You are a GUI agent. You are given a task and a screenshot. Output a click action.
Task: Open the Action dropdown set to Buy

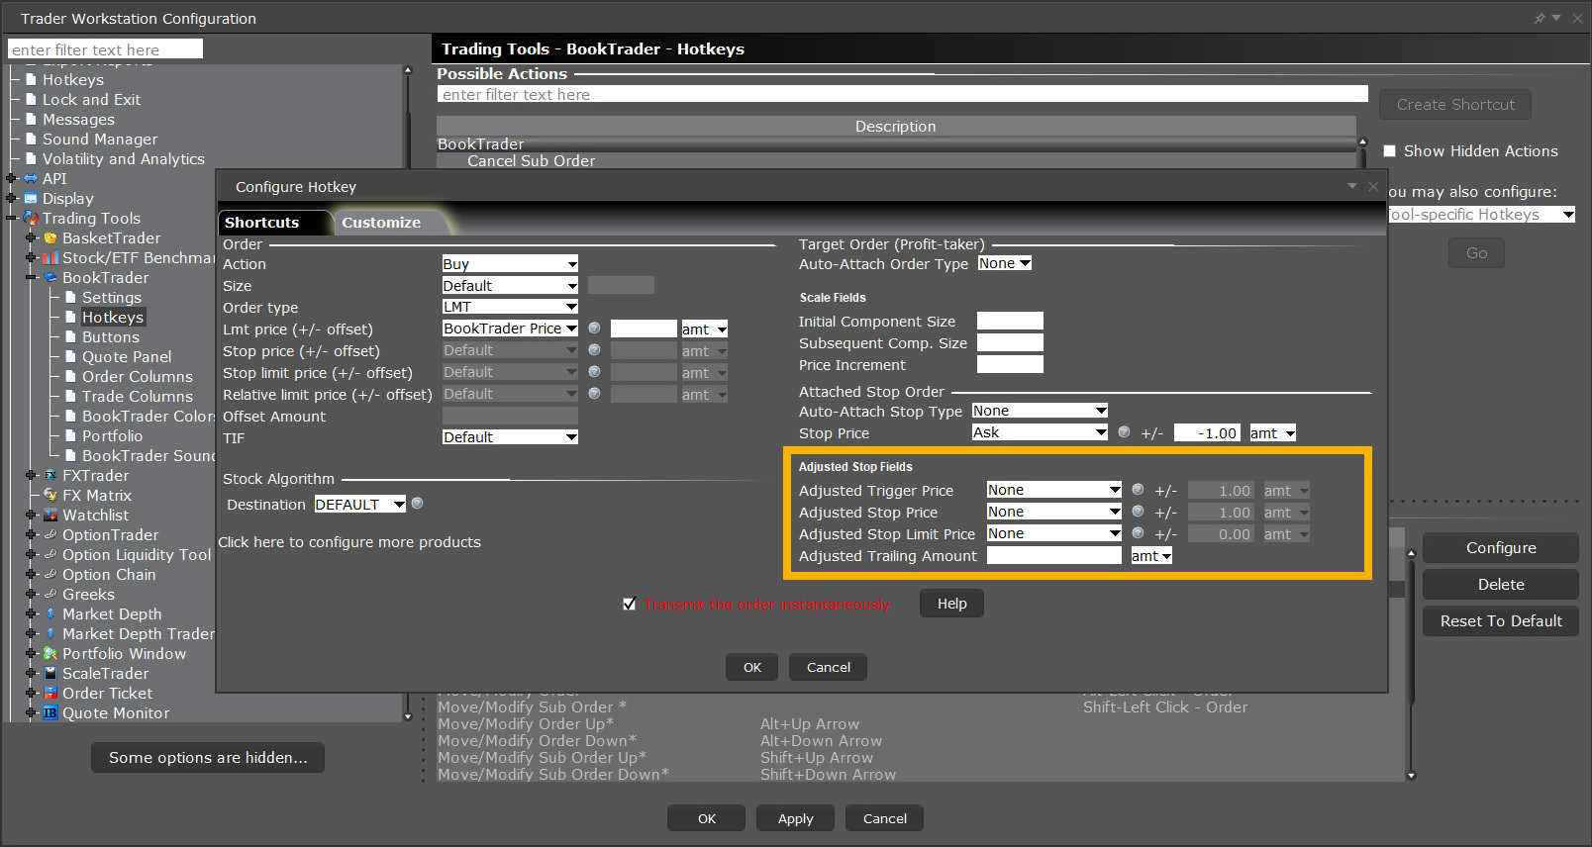point(510,264)
